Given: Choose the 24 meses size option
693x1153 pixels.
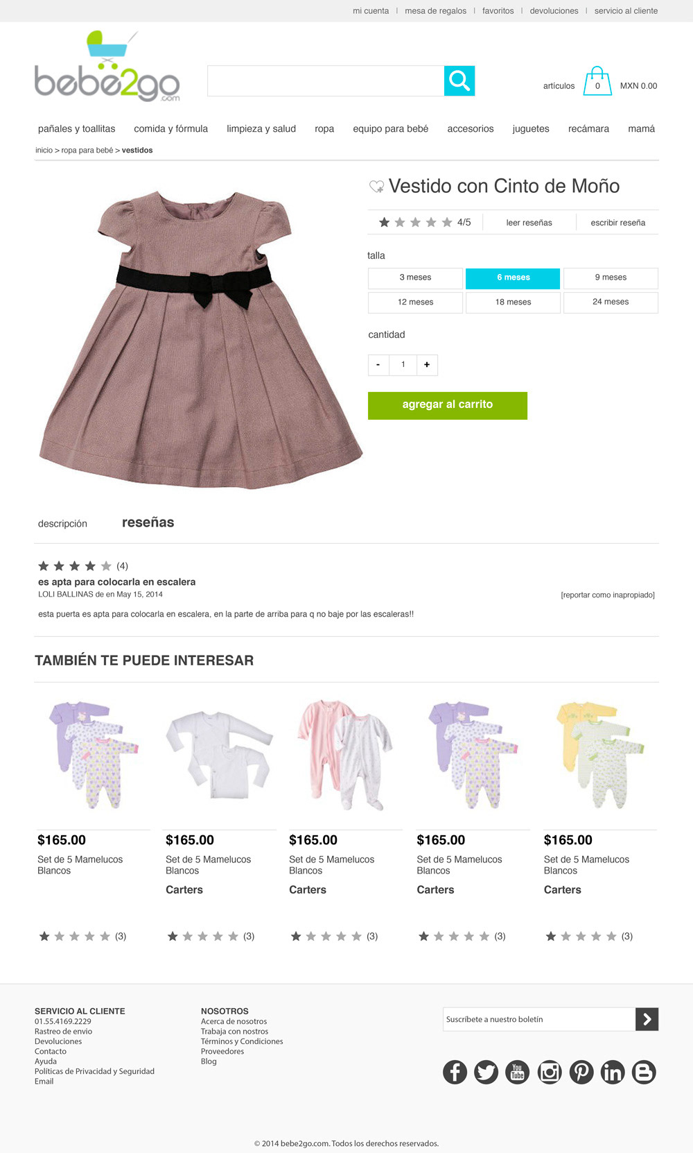Looking at the screenshot, I should [611, 302].
